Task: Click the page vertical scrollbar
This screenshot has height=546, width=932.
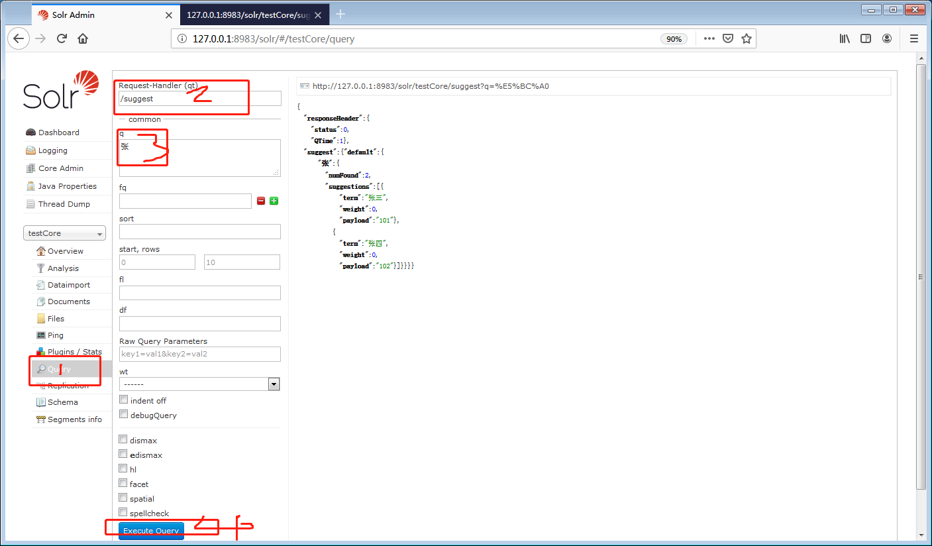Action: pyautogui.click(x=921, y=277)
